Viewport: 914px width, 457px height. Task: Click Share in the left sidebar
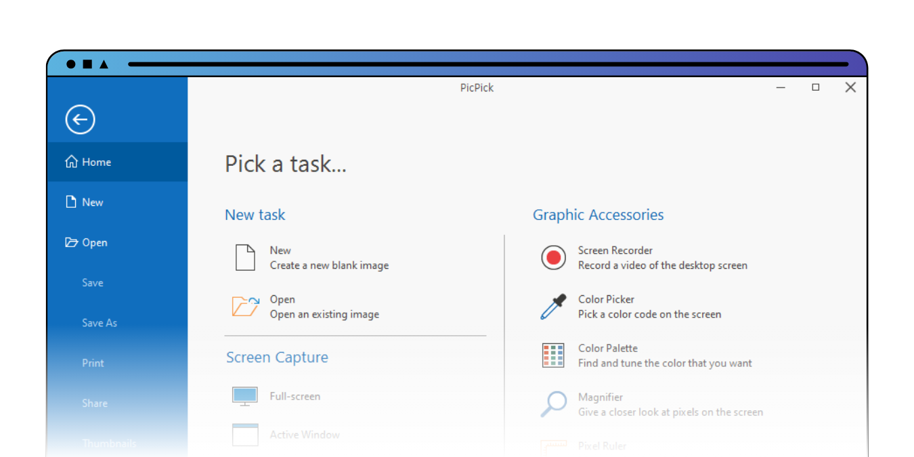pyautogui.click(x=95, y=403)
